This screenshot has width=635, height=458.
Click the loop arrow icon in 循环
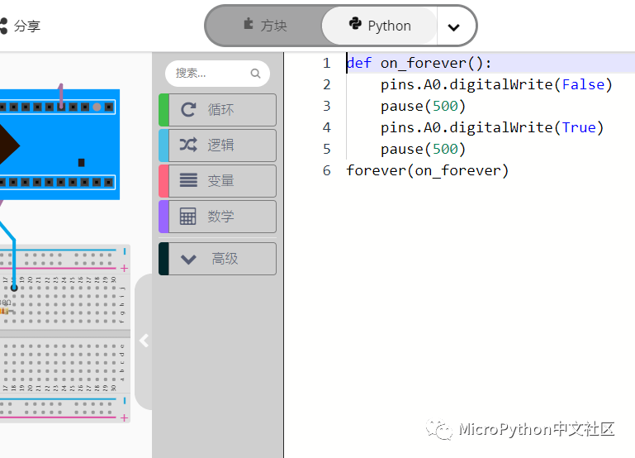[188, 110]
